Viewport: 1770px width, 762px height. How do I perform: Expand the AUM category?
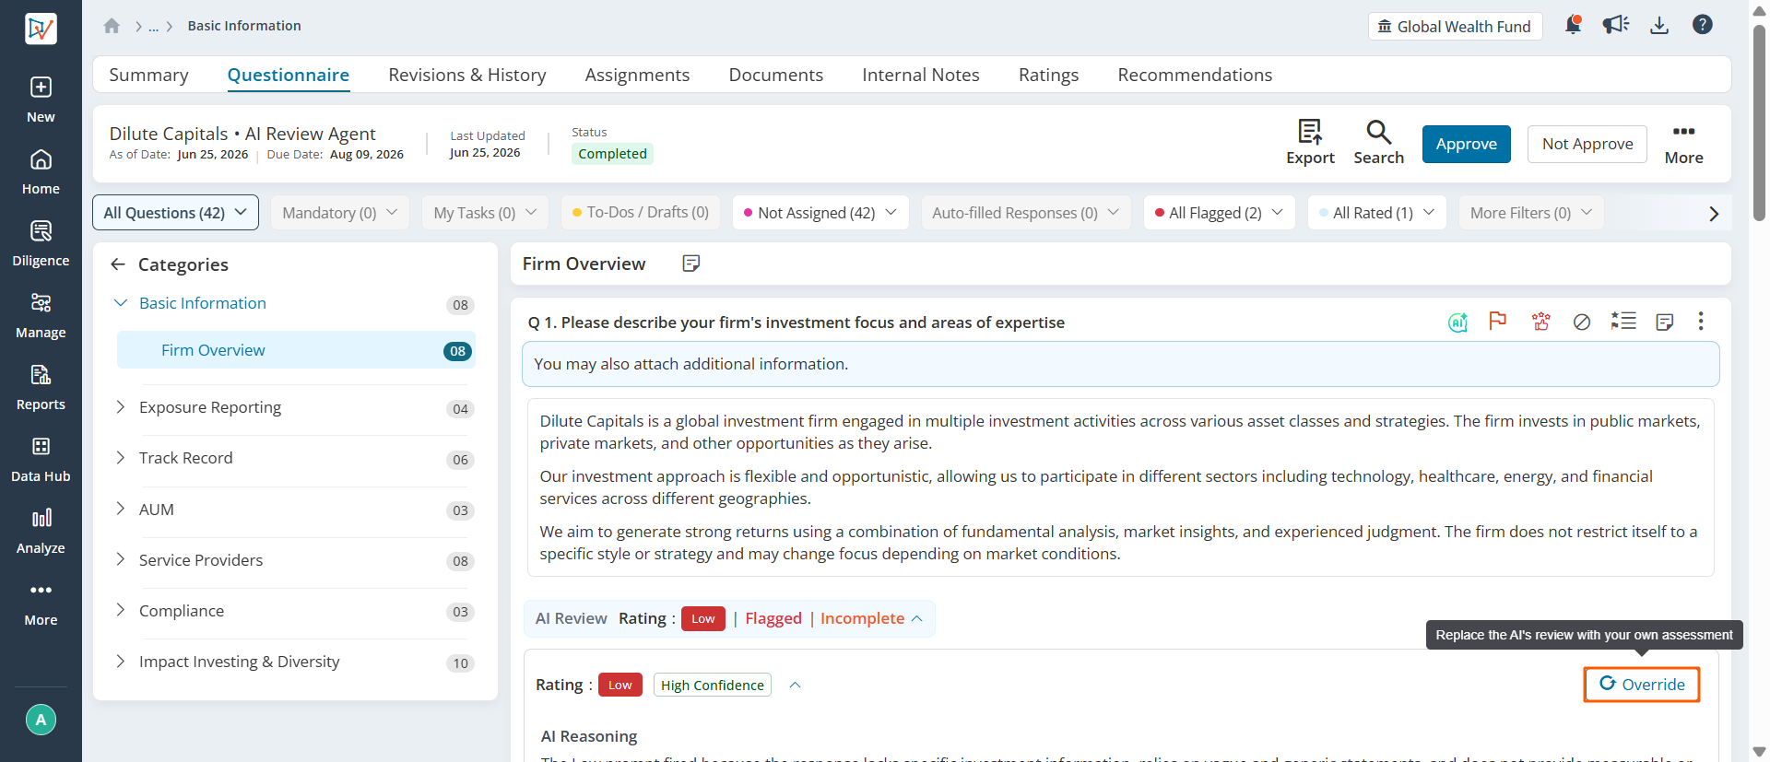point(121,509)
